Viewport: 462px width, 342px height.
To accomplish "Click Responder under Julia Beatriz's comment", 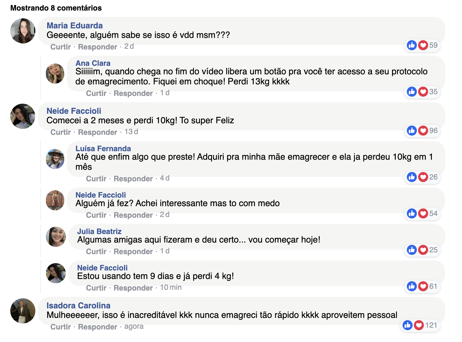I will (x=133, y=252).
